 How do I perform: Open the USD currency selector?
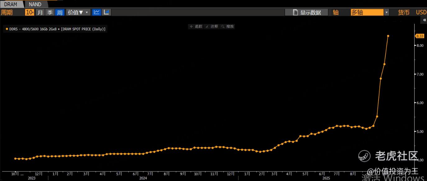point(421,12)
